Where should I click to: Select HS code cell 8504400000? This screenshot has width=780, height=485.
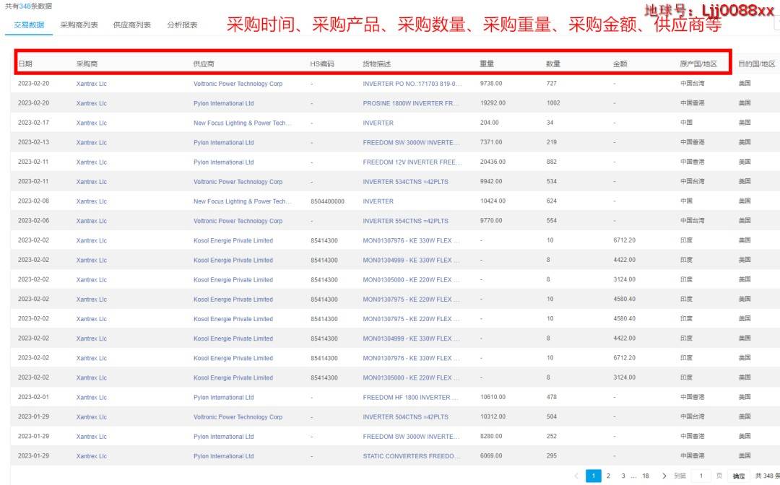[x=327, y=201]
